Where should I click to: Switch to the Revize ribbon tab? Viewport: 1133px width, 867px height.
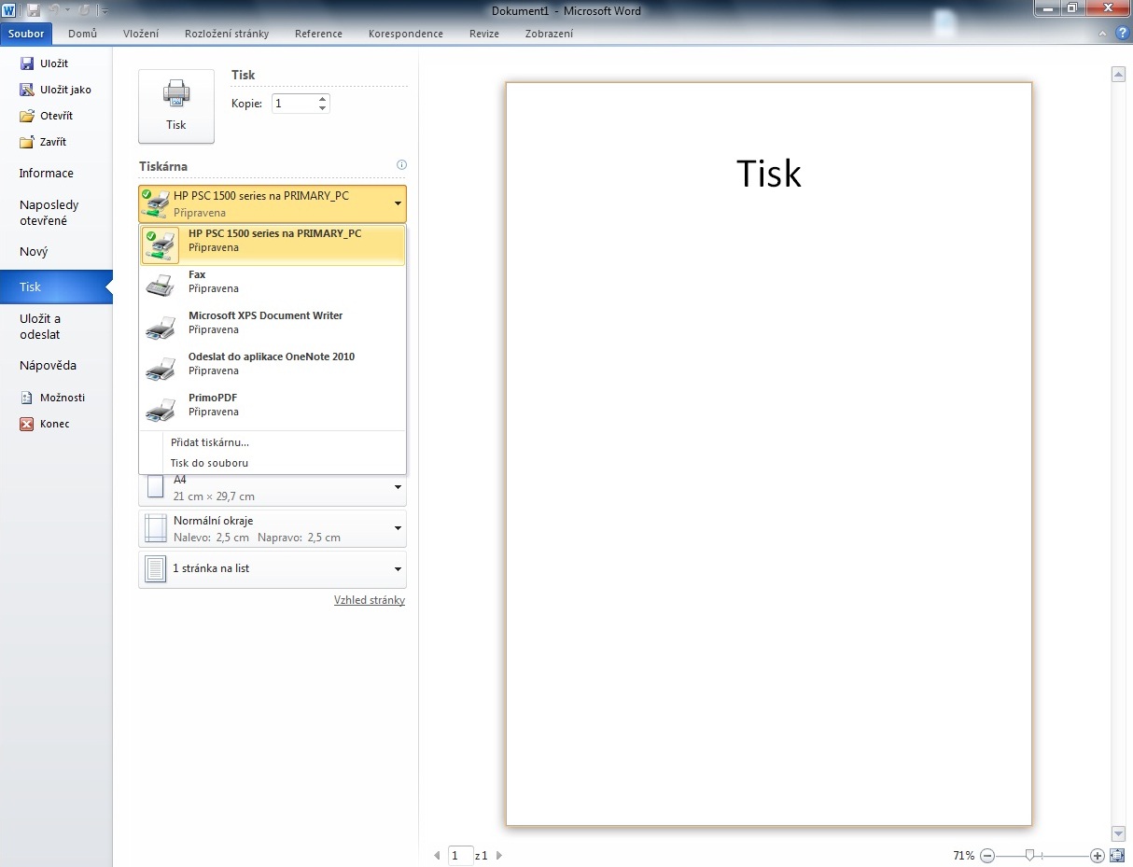pyautogui.click(x=484, y=34)
